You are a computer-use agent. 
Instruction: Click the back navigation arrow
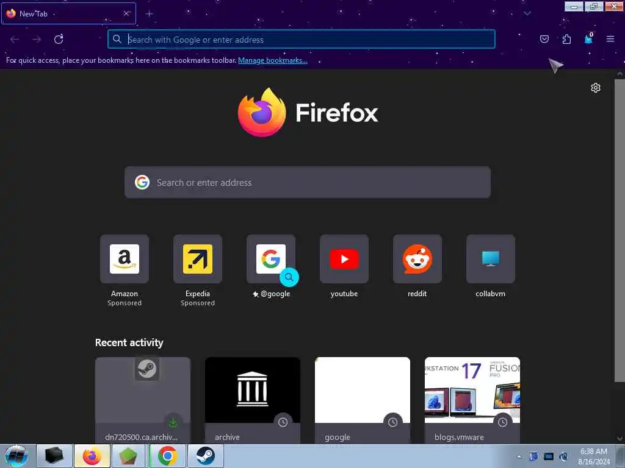pyautogui.click(x=15, y=39)
